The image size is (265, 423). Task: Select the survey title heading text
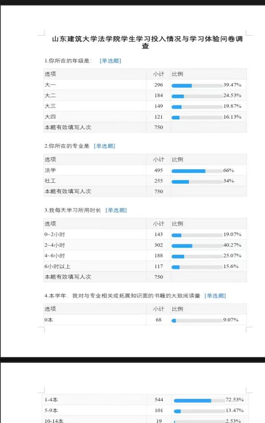(x=147, y=42)
